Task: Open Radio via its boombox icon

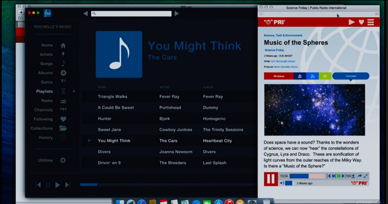Action: [x=63, y=101]
